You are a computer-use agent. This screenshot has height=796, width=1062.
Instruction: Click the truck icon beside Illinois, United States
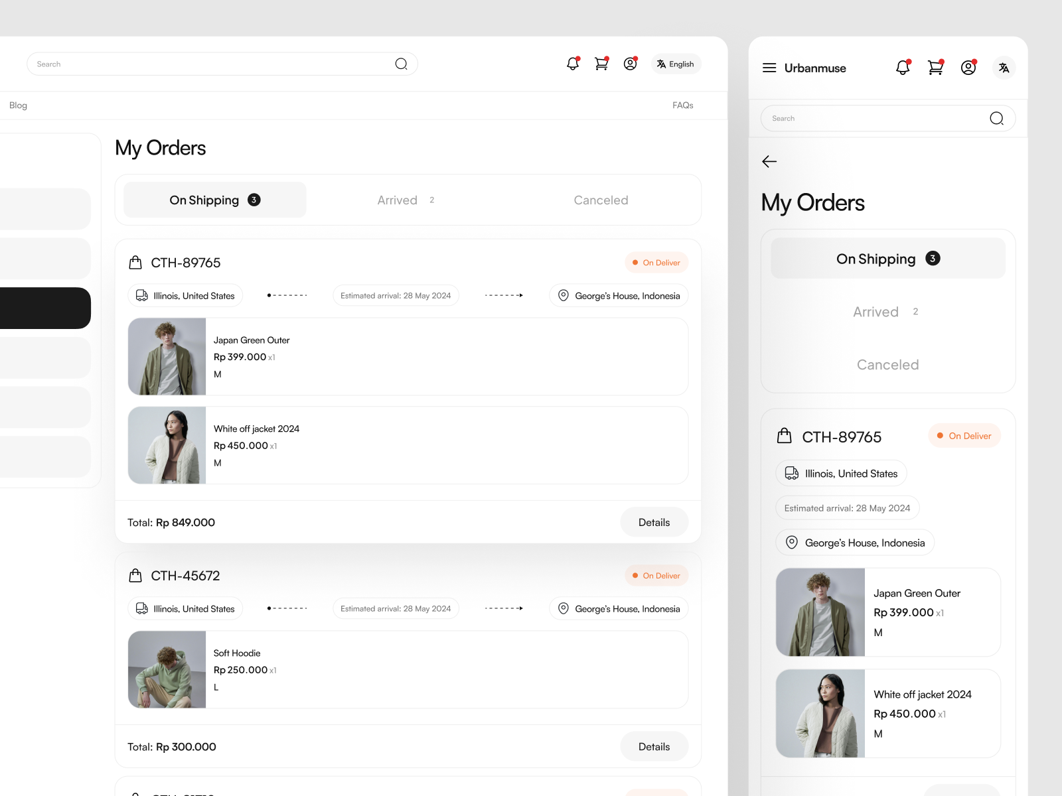[x=141, y=295]
